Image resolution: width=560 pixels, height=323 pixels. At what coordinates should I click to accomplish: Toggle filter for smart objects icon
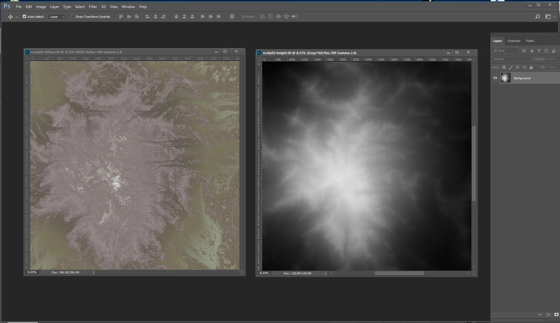[x=554, y=50]
